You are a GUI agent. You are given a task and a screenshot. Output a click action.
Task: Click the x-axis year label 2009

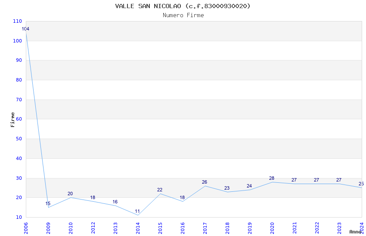point(48,228)
